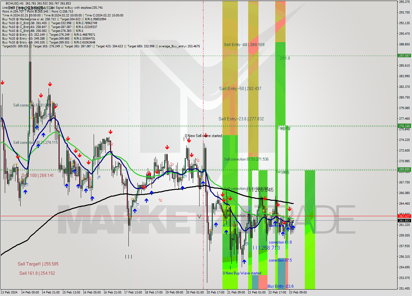Click the '17 Feb 13:00' time axis label

133,292
